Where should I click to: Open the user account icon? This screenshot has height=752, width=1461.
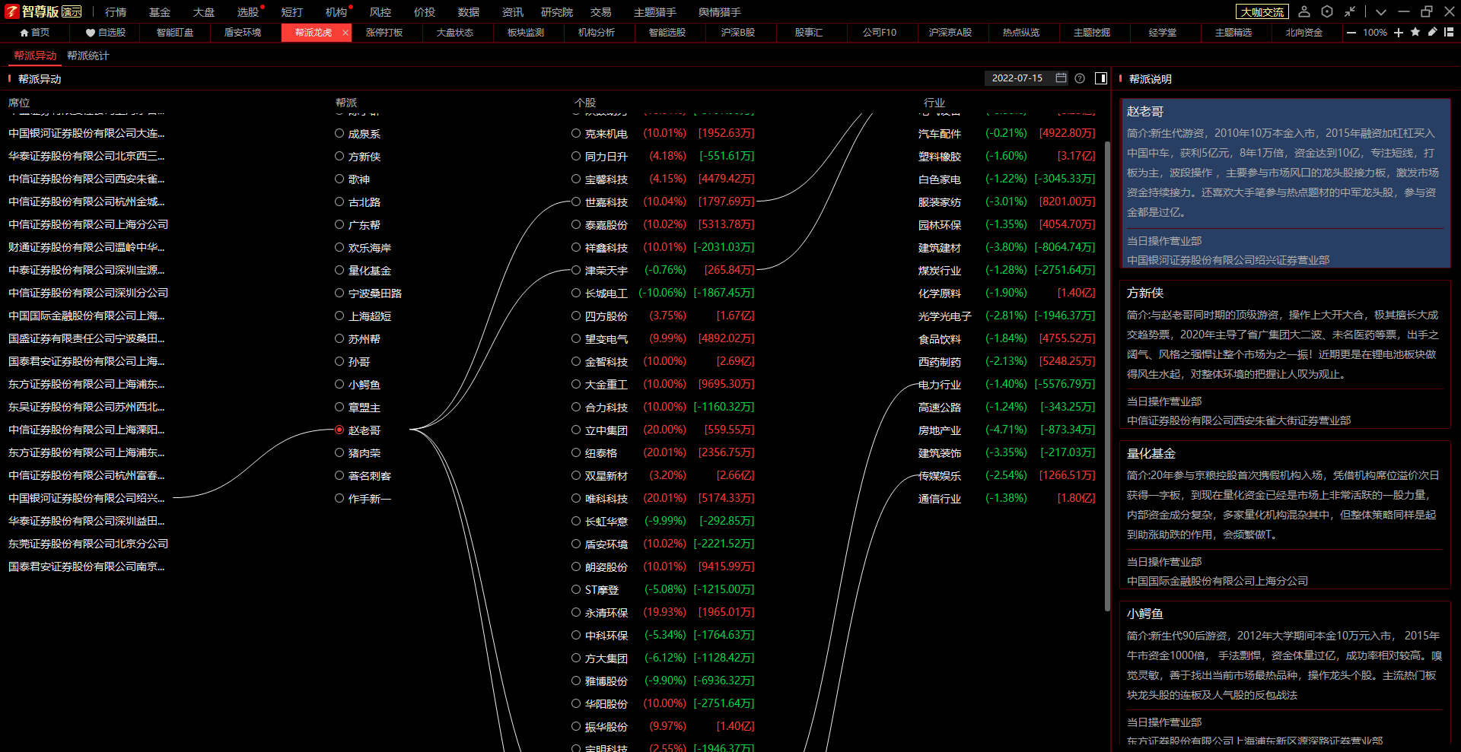point(1304,11)
